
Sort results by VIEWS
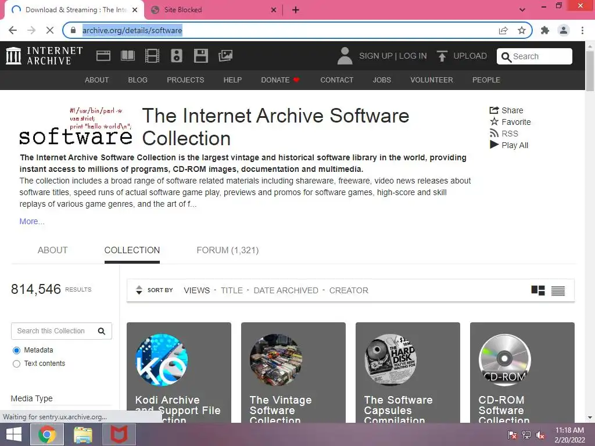click(196, 290)
